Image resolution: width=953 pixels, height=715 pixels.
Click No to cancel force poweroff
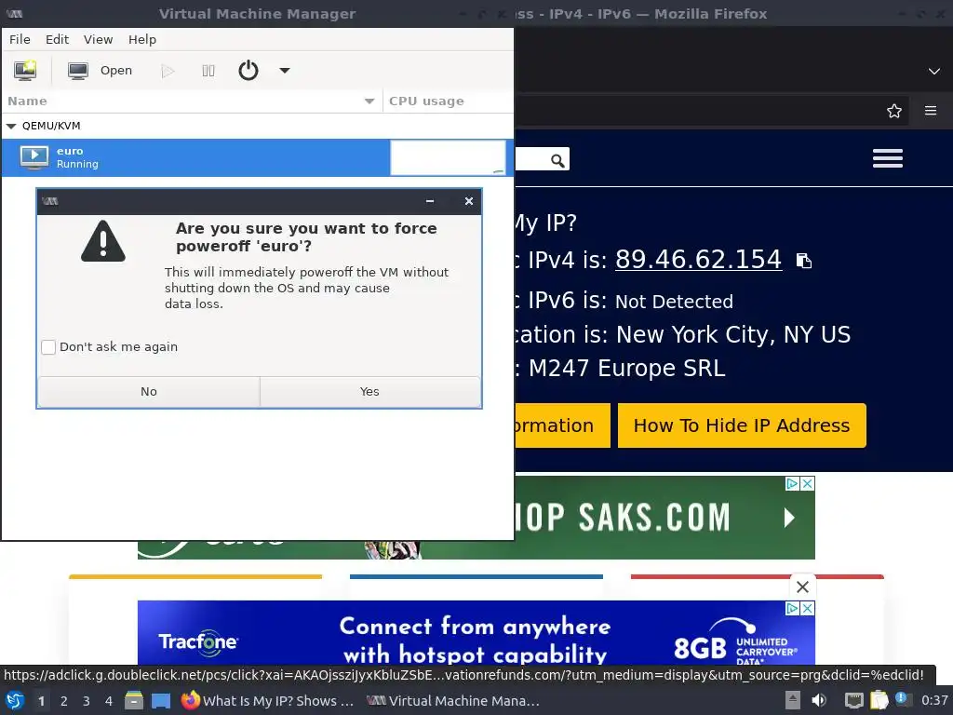[x=149, y=392]
